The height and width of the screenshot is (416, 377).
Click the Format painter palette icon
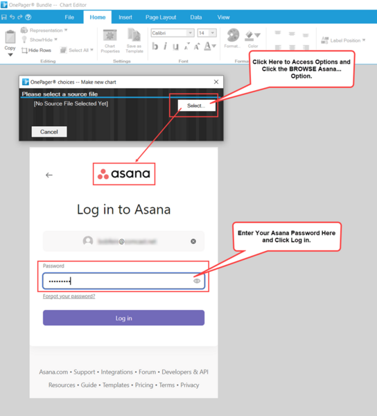tap(233, 38)
